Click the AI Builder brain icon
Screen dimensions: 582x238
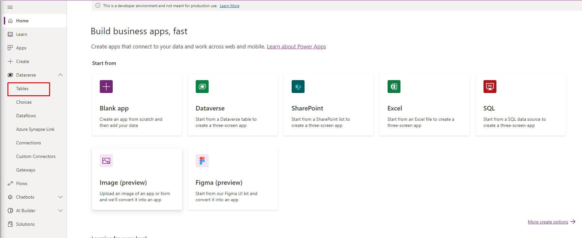tap(10, 211)
